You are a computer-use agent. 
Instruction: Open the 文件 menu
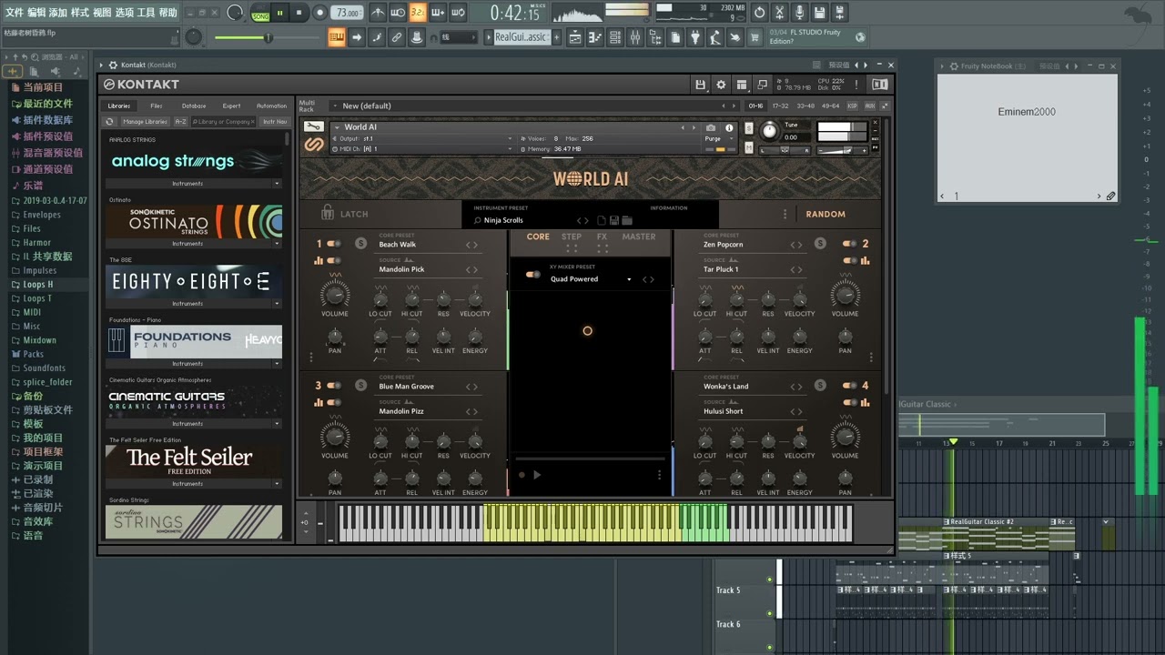click(x=15, y=13)
